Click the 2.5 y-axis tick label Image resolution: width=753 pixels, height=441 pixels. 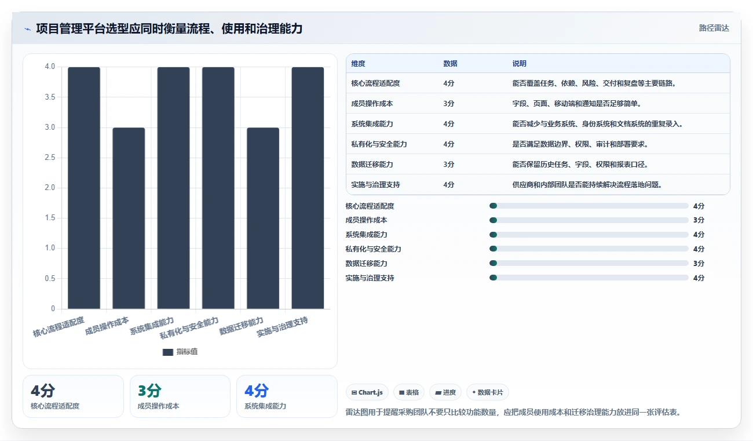point(50,158)
